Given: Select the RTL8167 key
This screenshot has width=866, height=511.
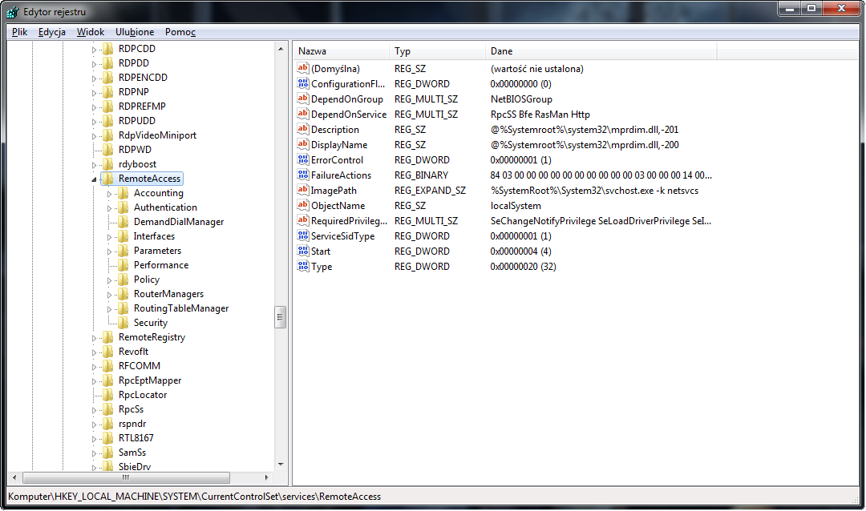Looking at the screenshot, I should click(x=136, y=437).
